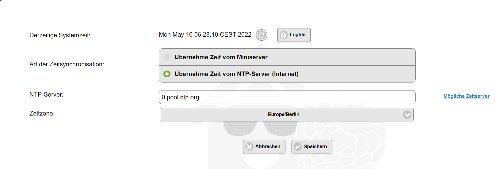Click the info icon on Logfile button
Screen dimensions: 504x169
pyautogui.click(x=284, y=35)
